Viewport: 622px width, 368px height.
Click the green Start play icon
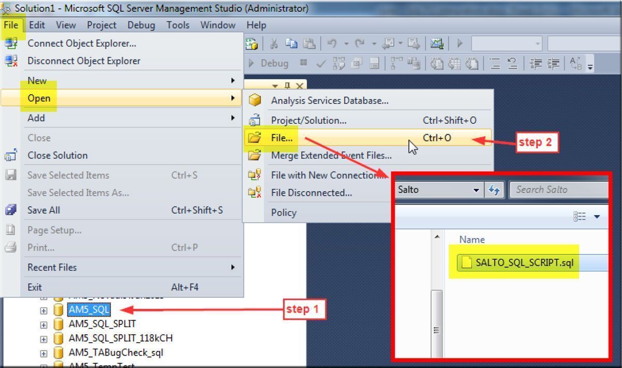pos(460,44)
